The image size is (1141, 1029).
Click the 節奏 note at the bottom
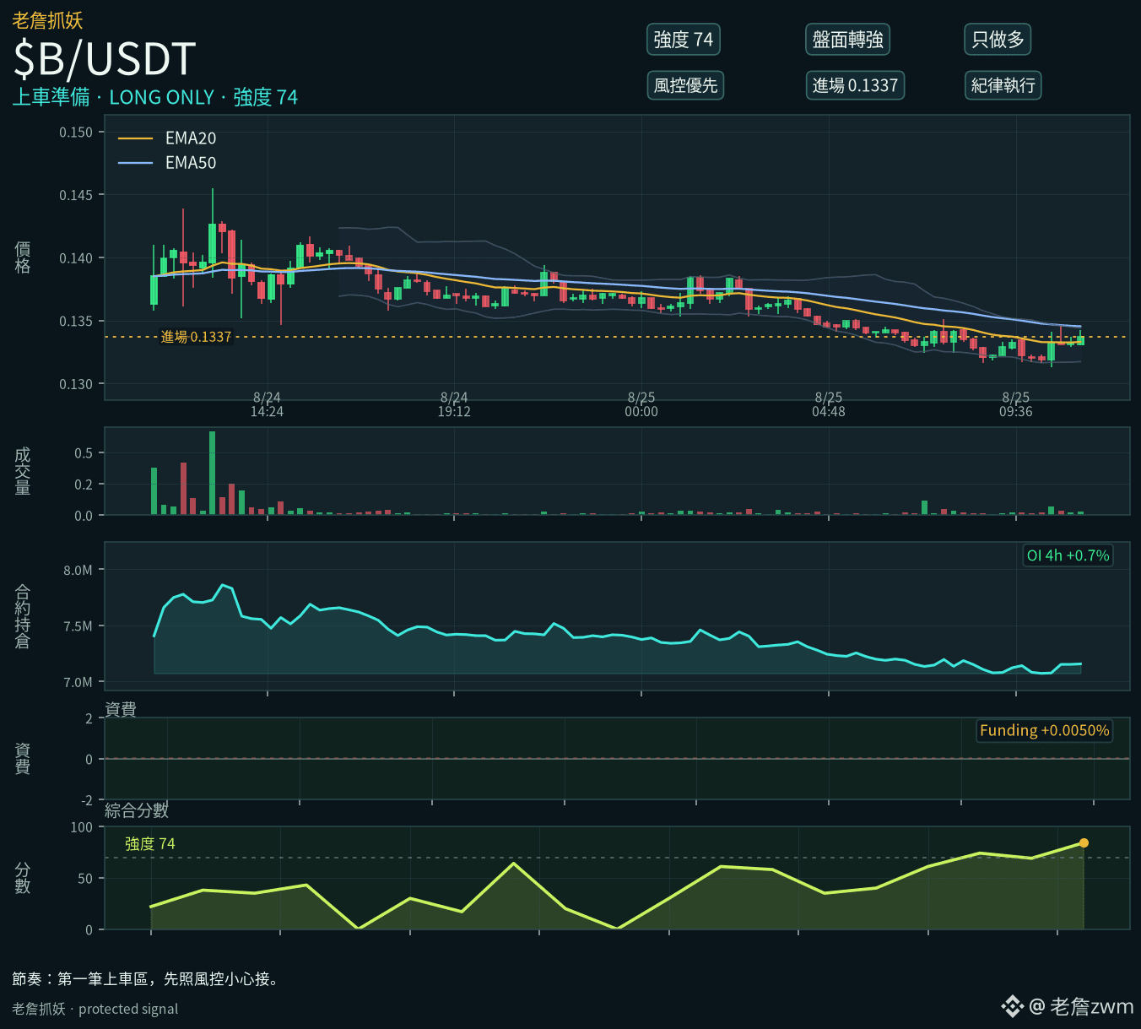click(145, 979)
